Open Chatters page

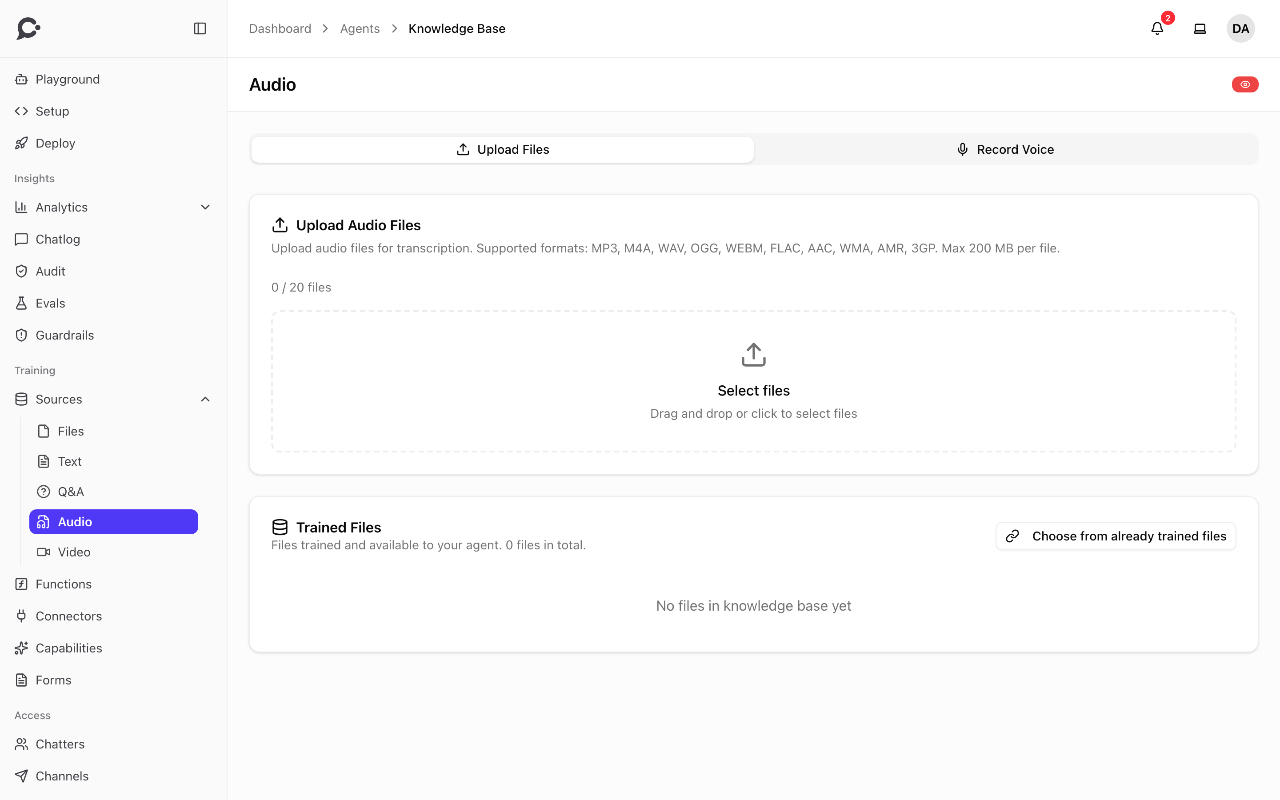[113, 744]
